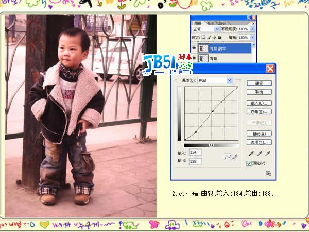Open the 不透明度 opacity slider arrow
Viewport: 309px width, 232px height.
[252, 29]
